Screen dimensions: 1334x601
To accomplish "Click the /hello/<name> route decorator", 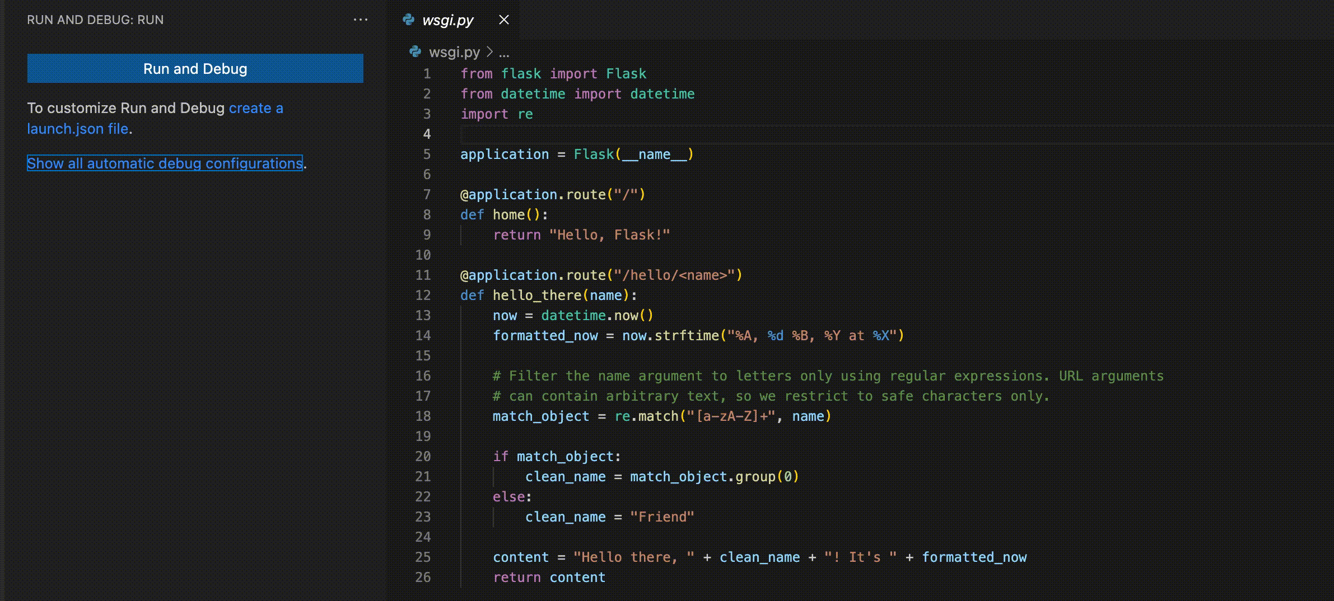I will click(601, 275).
